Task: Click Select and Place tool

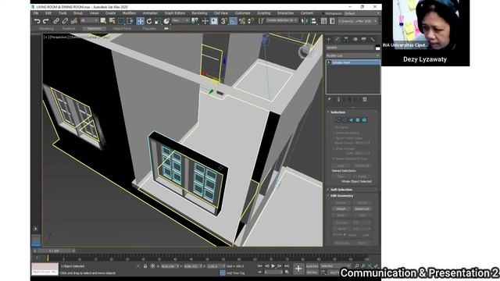Action: (x=166, y=21)
